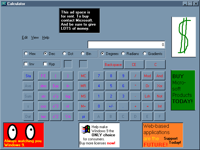Open statistics with the Sta button
This screenshot has width=200, height=150.
[28, 76]
